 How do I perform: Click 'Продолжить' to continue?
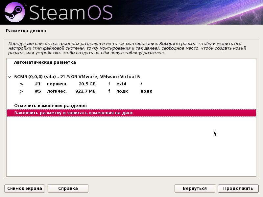[238, 188]
